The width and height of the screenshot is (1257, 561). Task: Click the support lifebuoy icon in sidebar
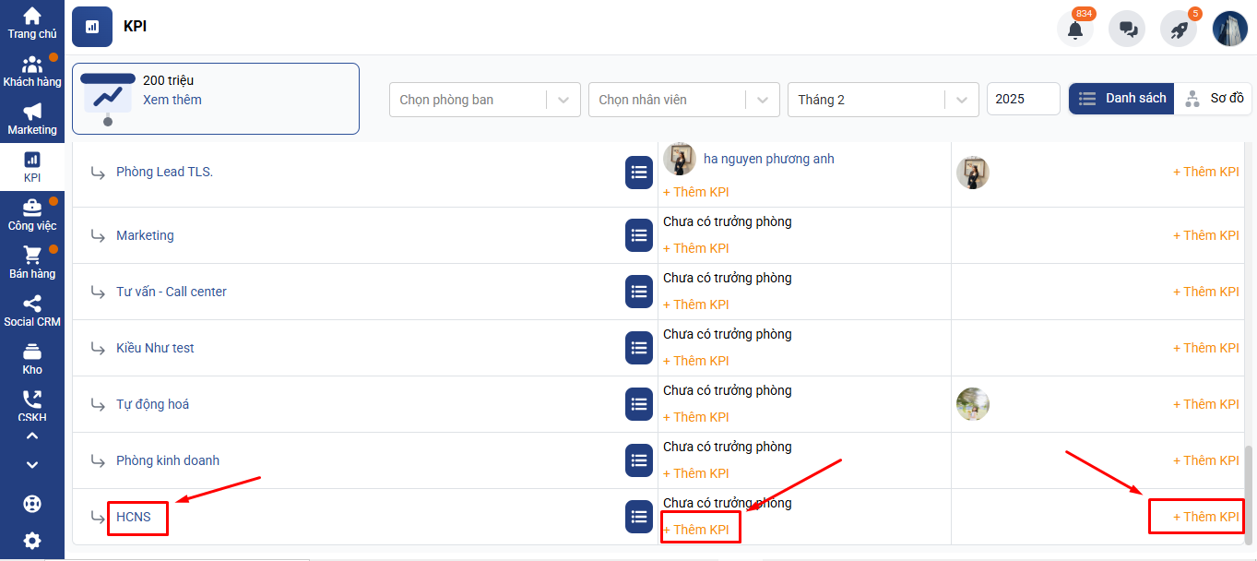pyautogui.click(x=32, y=504)
